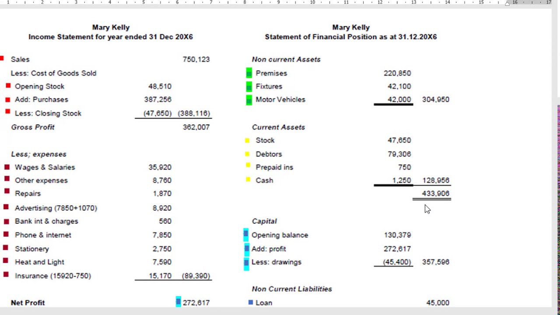Click the Sales figure 750,123
This screenshot has height=315, width=560.
[x=196, y=59]
